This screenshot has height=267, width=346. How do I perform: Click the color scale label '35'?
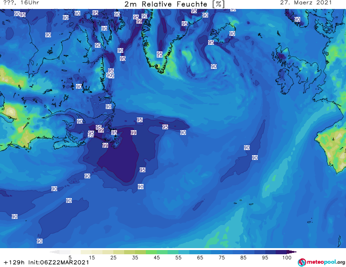coord(135,258)
